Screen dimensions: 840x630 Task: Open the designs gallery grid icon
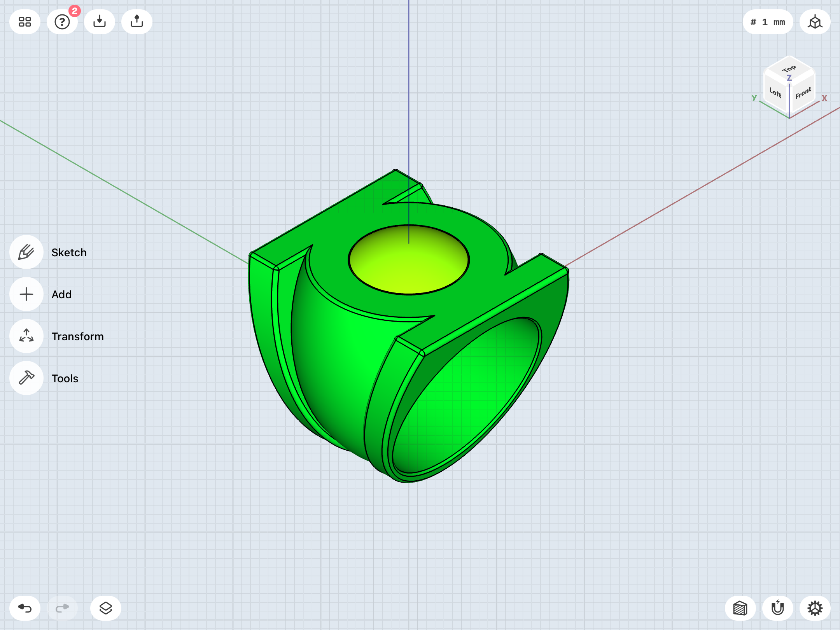(x=25, y=22)
